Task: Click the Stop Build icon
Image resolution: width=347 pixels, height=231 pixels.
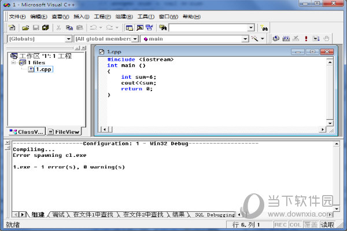Action: [x=296, y=39]
